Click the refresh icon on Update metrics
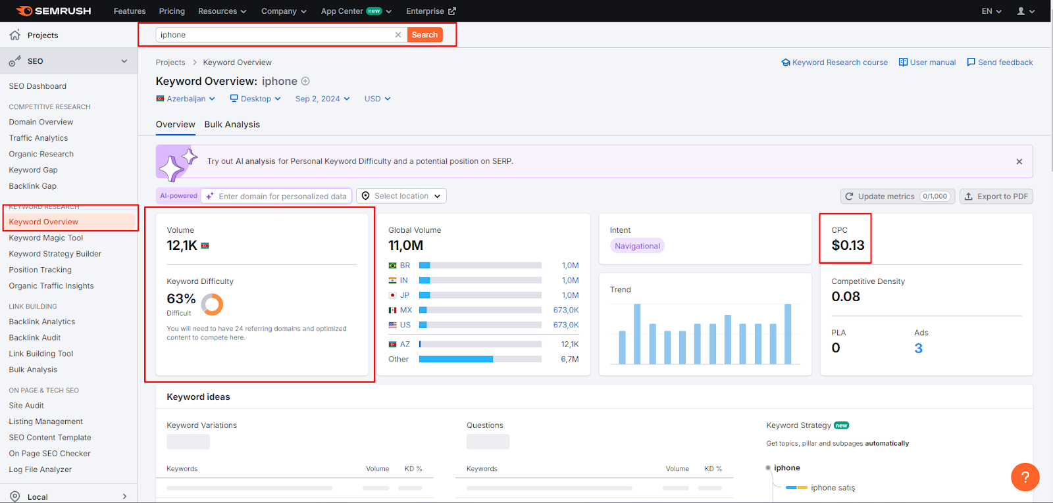The width and height of the screenshot is (1053, 503). 849,197
